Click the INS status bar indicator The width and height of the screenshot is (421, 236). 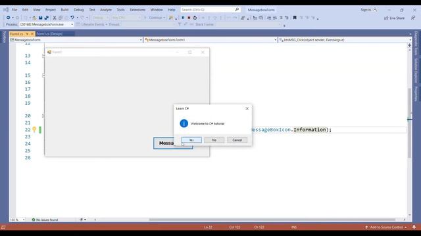coord(294,227)
